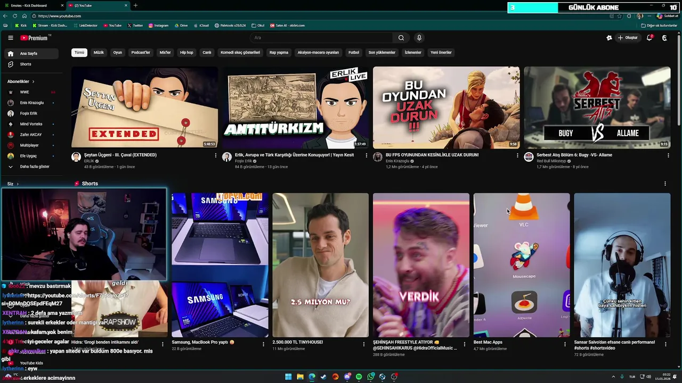682x383 pixels.
Task: Click the browser address bar
Action: click(320, 16)
